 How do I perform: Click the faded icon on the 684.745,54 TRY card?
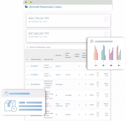(x=106, y=19)
